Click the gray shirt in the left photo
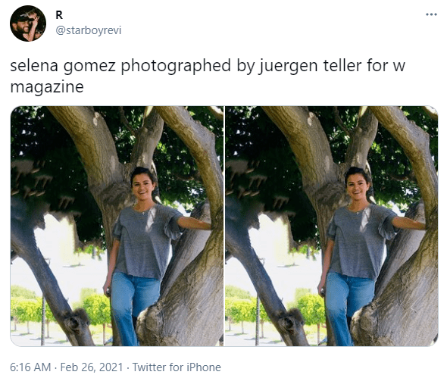The image size is (447, 378). [144, 242]
